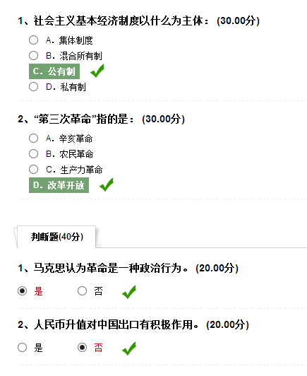Viewport: 307px width, 376px height.
Task: Click highlighted answer D 改革开放
Action: pyautogui.click(x=59, y=185)
